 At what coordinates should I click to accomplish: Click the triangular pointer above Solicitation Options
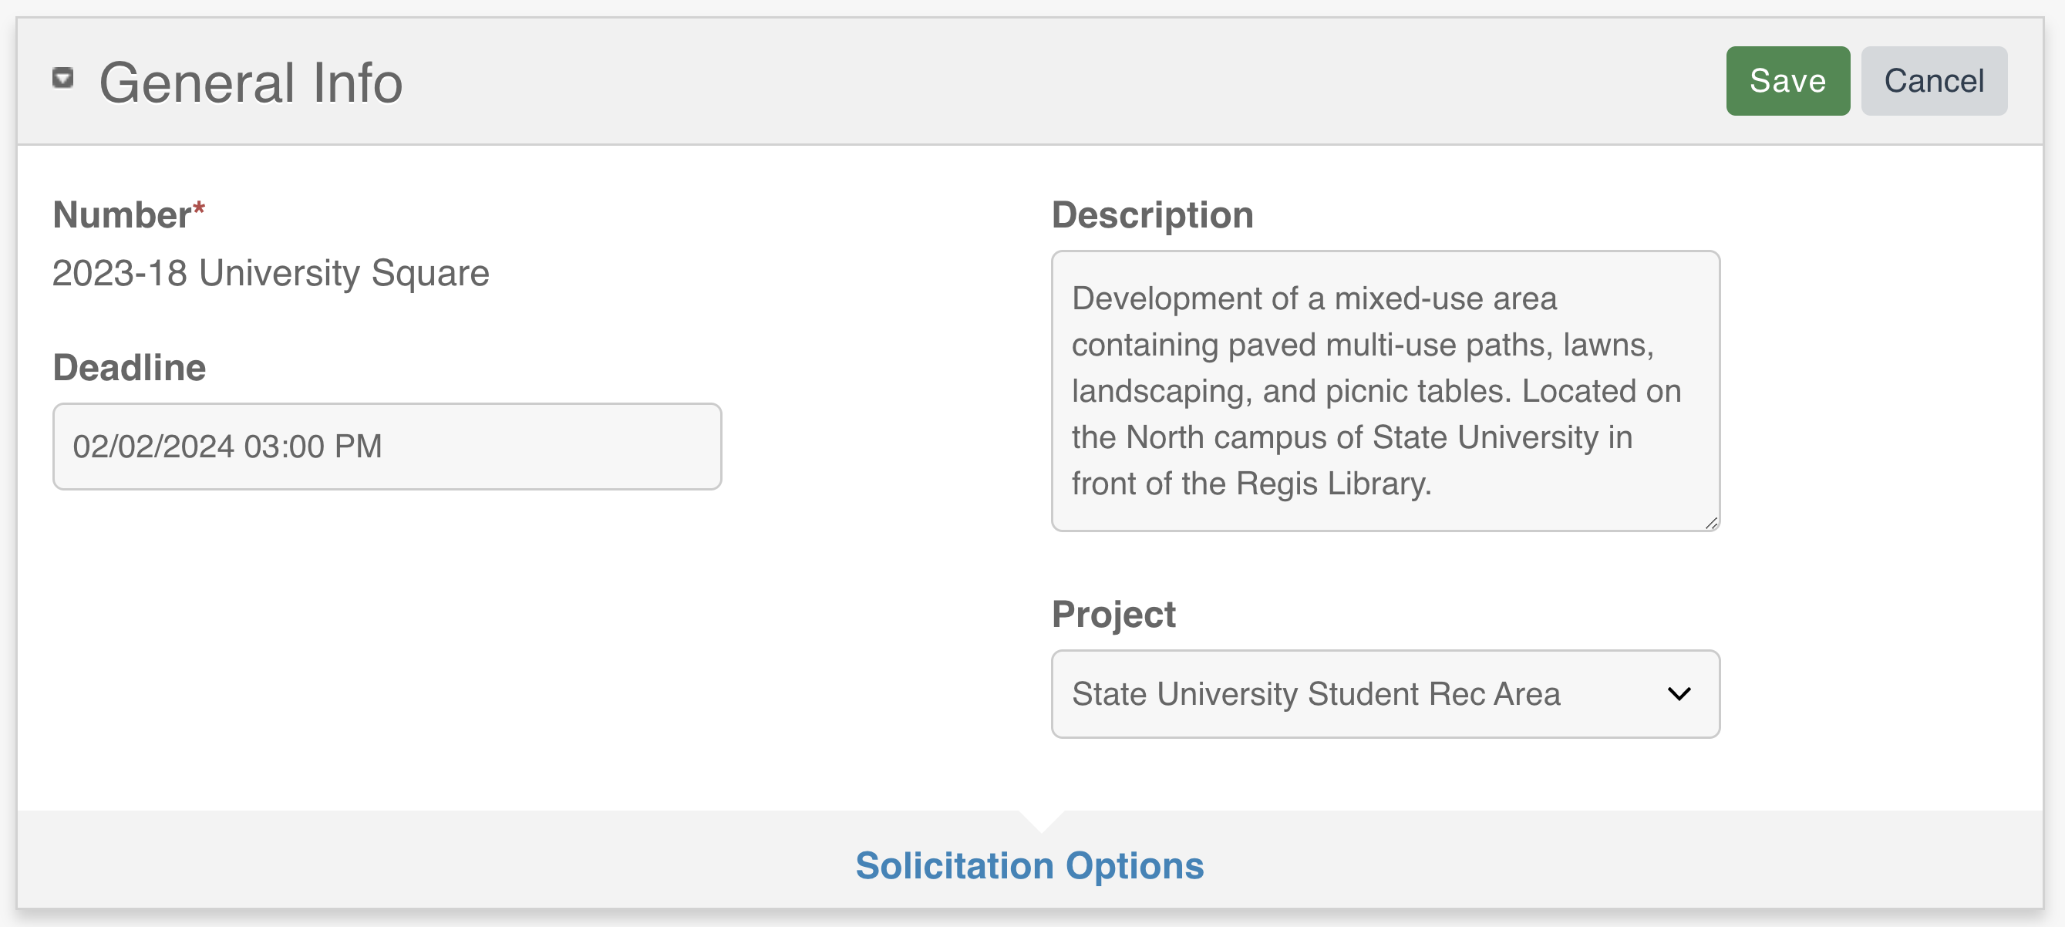1040,820
